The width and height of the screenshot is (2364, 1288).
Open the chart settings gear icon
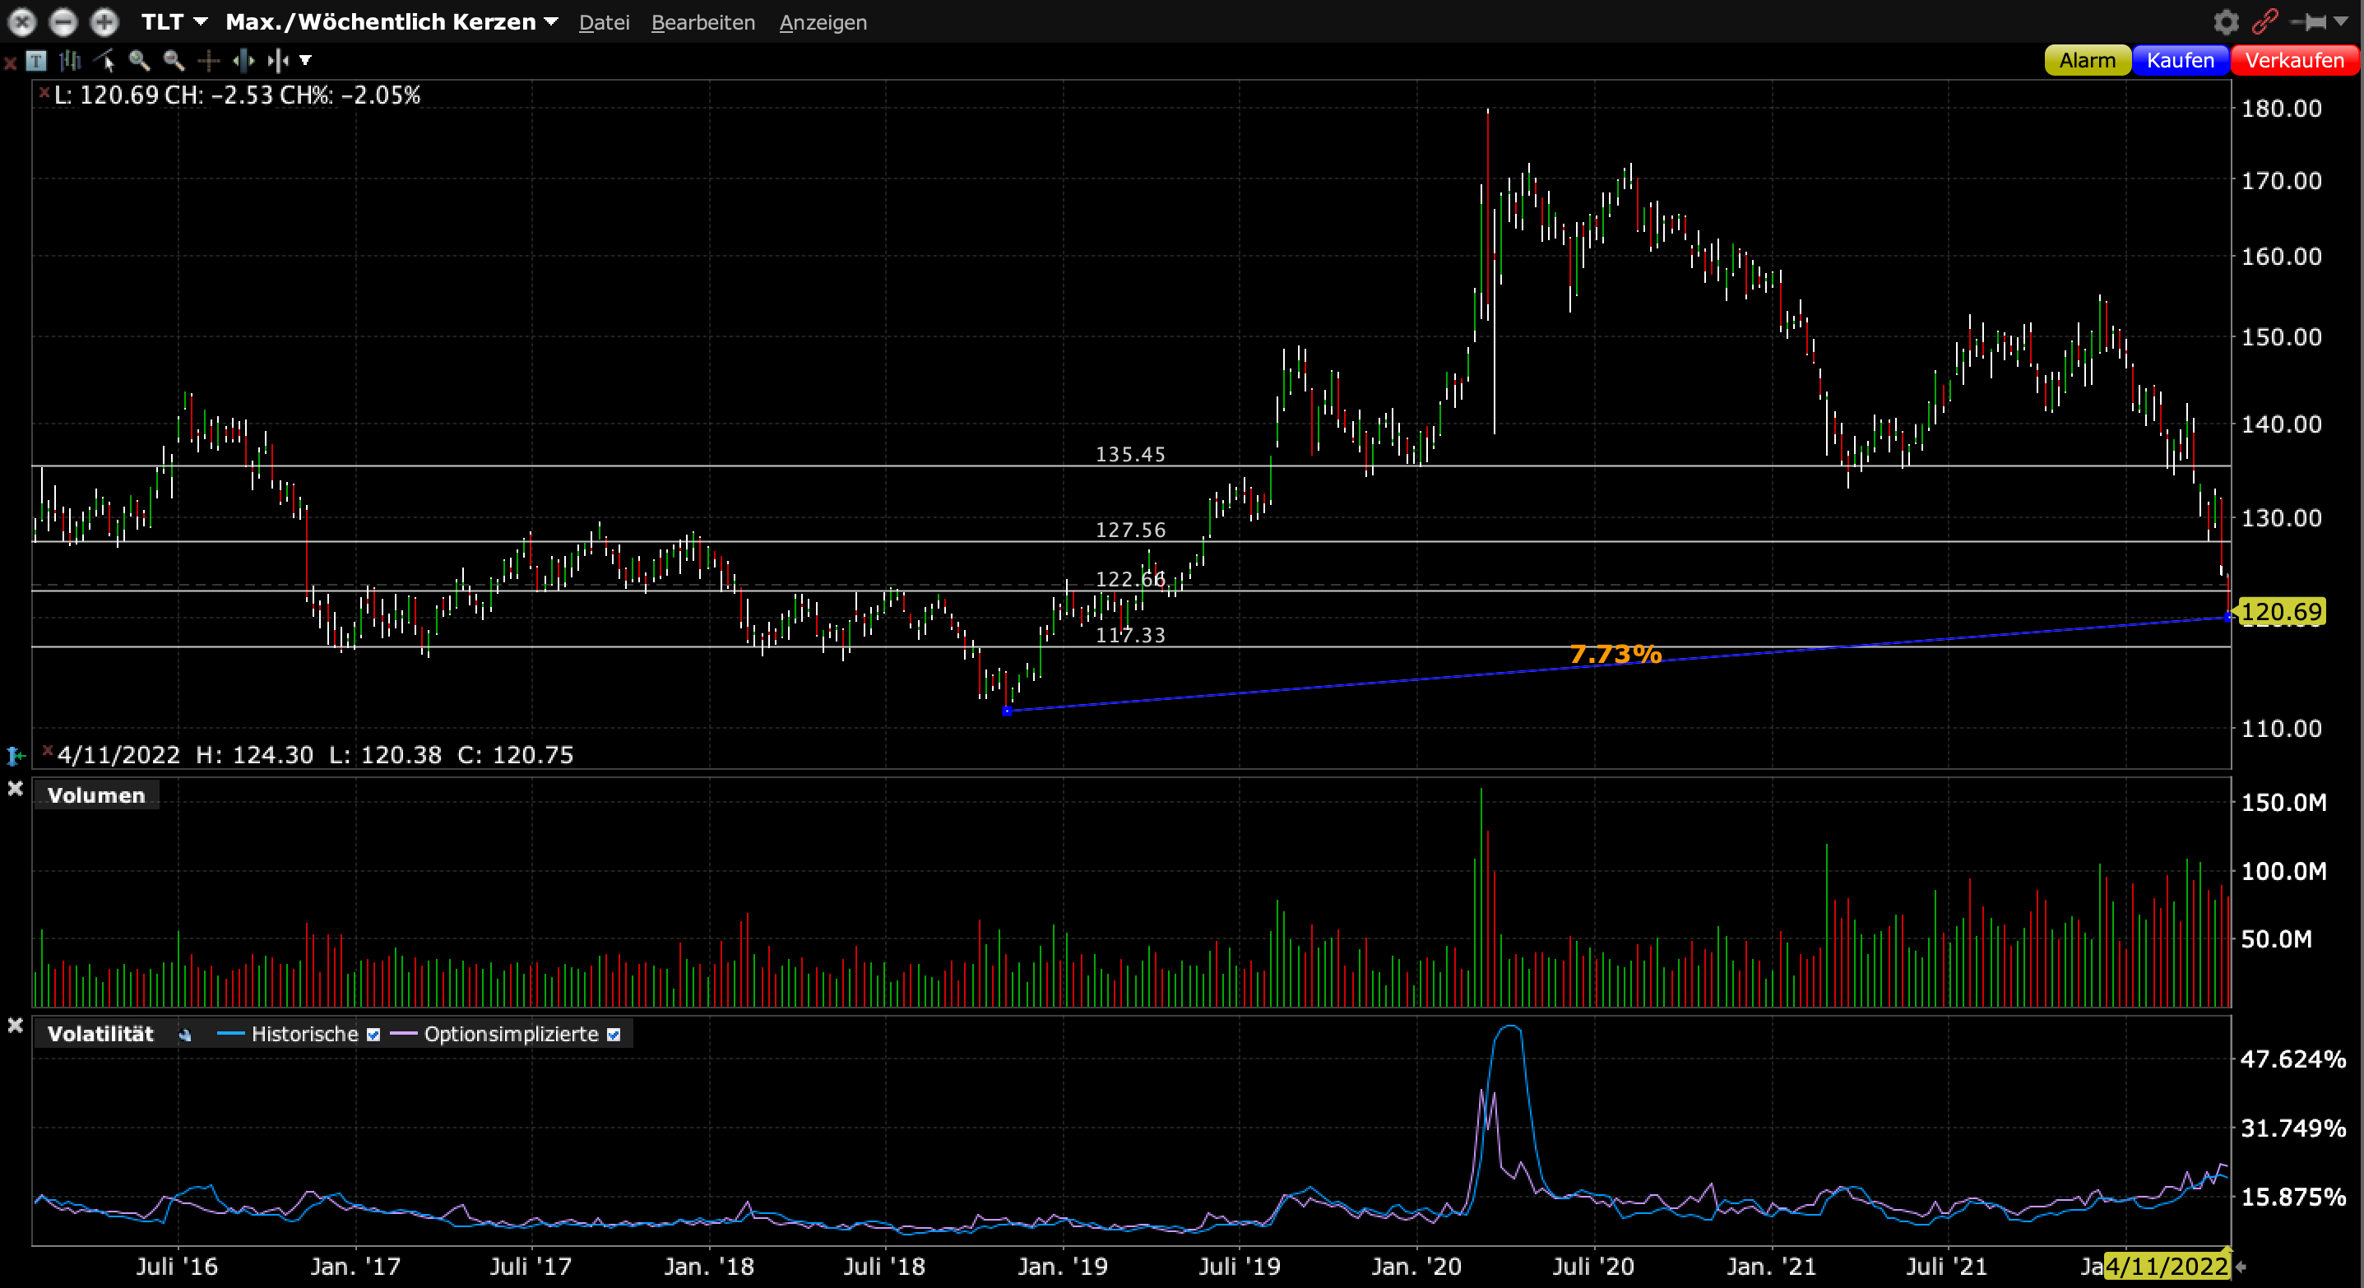(x=2226, y=22)
